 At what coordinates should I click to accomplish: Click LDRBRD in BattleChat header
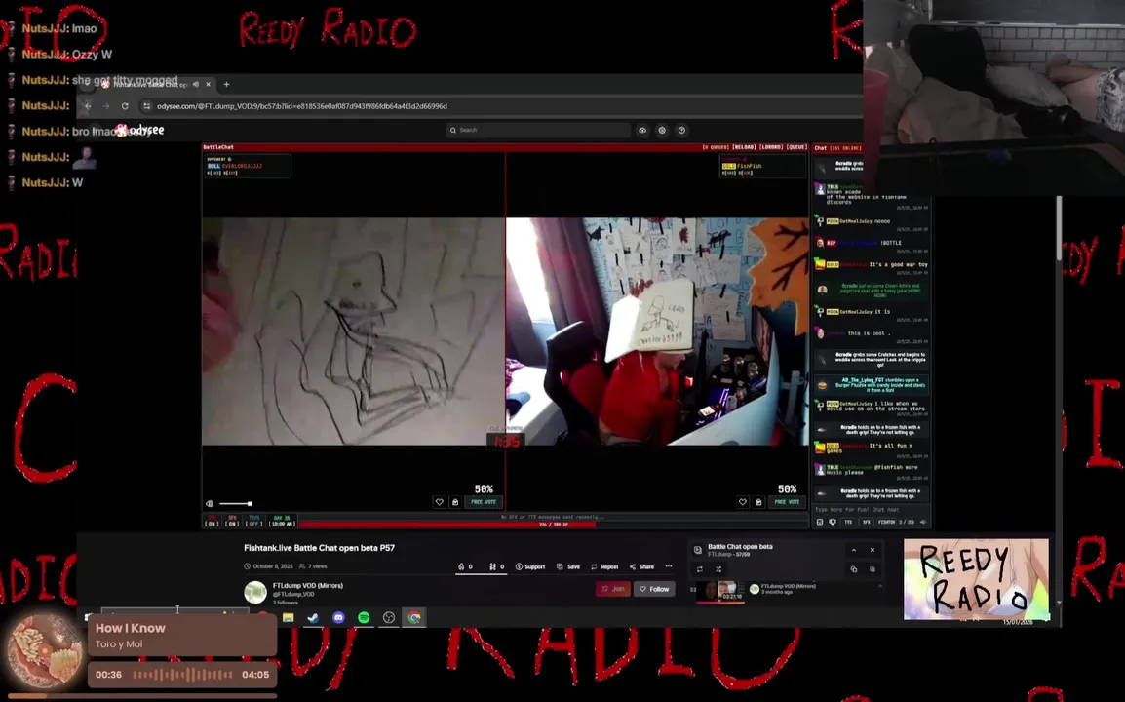[x=770, y=147]
